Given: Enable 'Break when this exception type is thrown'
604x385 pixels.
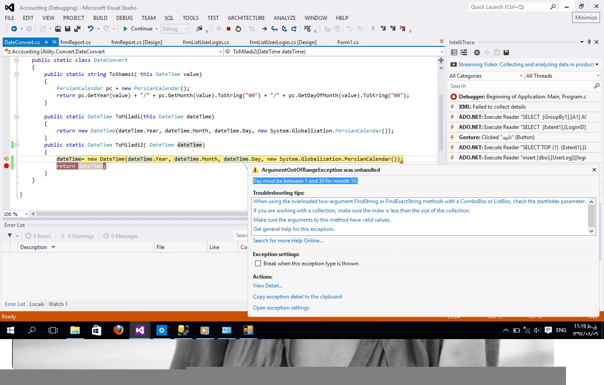Looking at the screenshot, I should pos(258,264).
